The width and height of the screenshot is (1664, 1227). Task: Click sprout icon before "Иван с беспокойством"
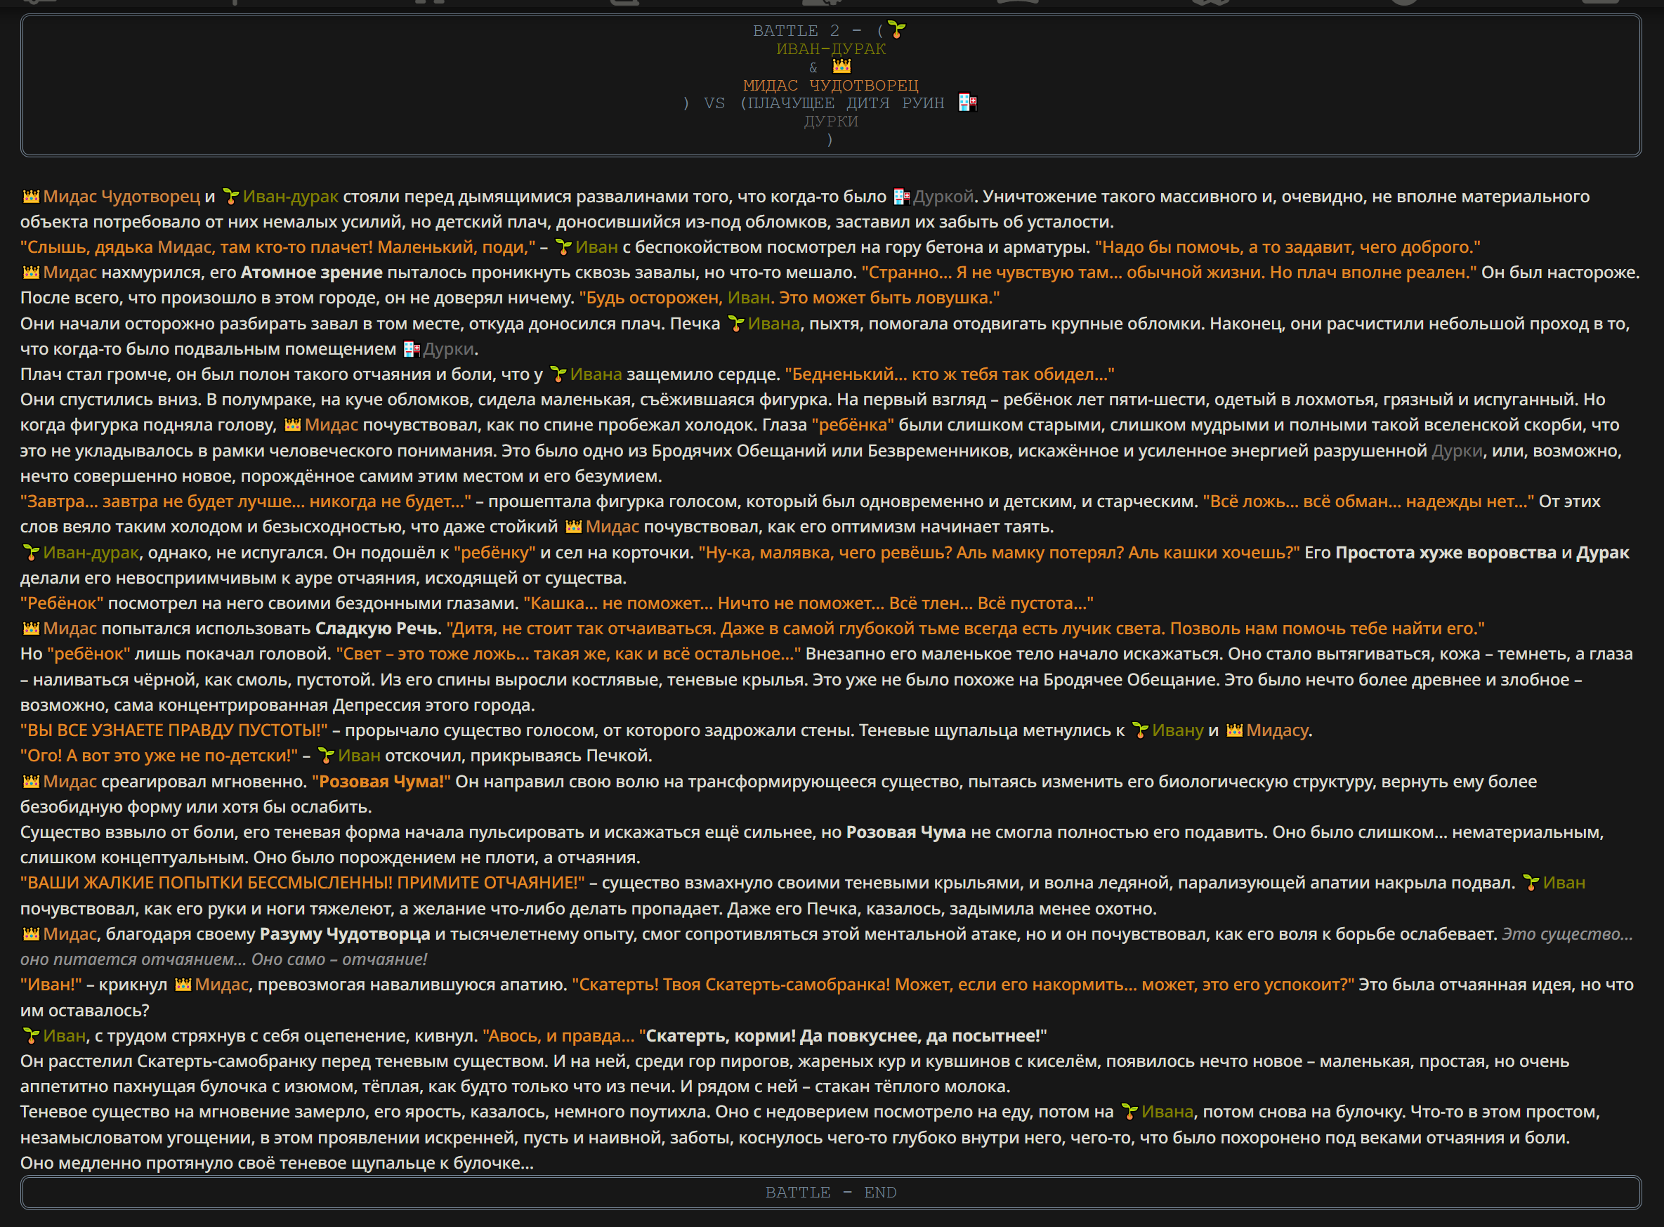coord(563,247)
